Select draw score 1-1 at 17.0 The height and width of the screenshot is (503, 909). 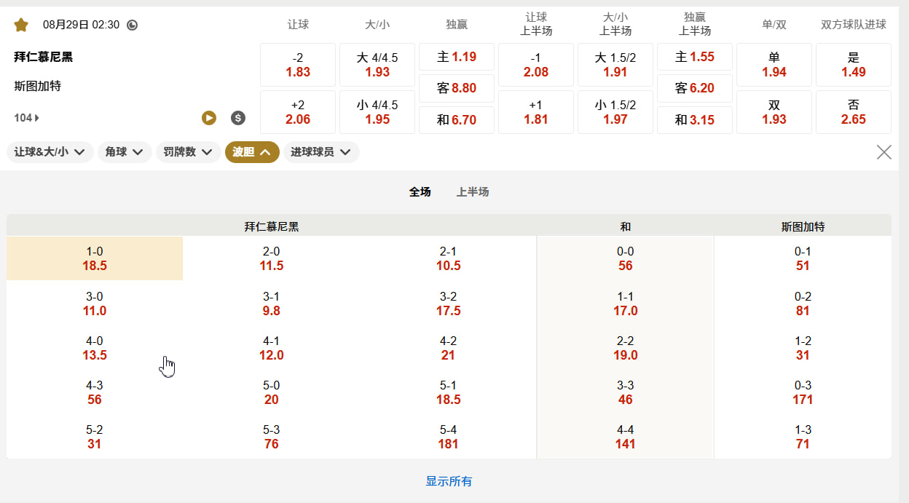[x=626, y=304]
